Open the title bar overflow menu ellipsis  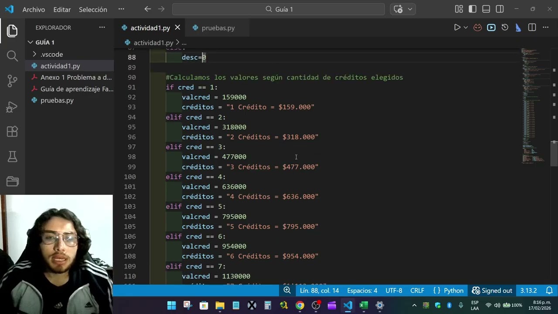[121, 9]
